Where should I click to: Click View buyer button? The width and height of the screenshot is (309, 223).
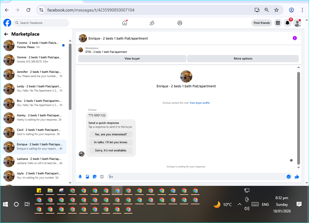click(132, 59)
